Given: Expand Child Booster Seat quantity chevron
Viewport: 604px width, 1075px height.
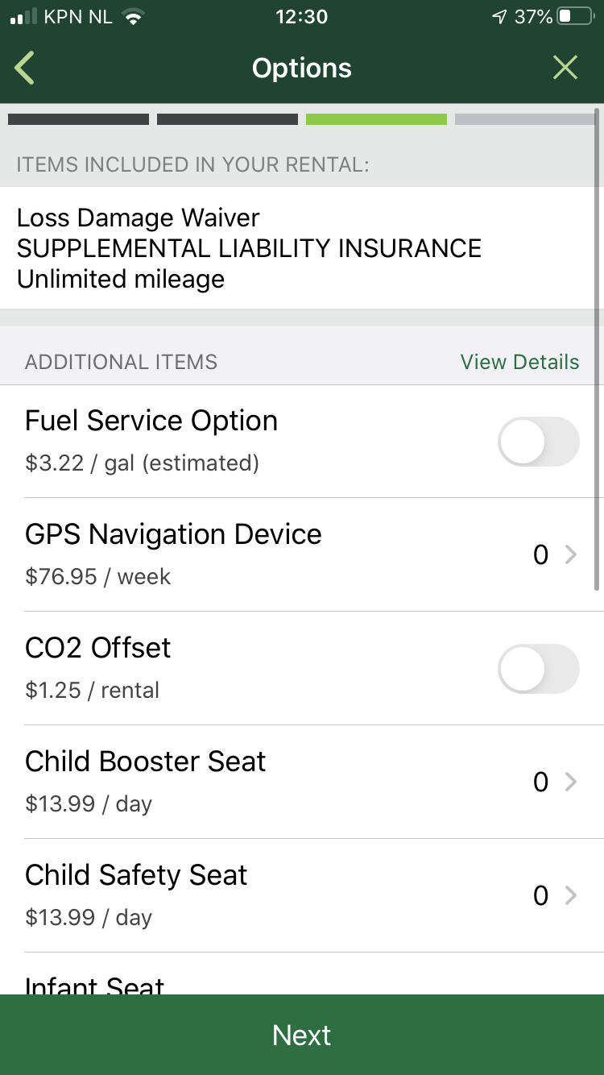Looking at the screenshot, I should (x=571, y=782).
